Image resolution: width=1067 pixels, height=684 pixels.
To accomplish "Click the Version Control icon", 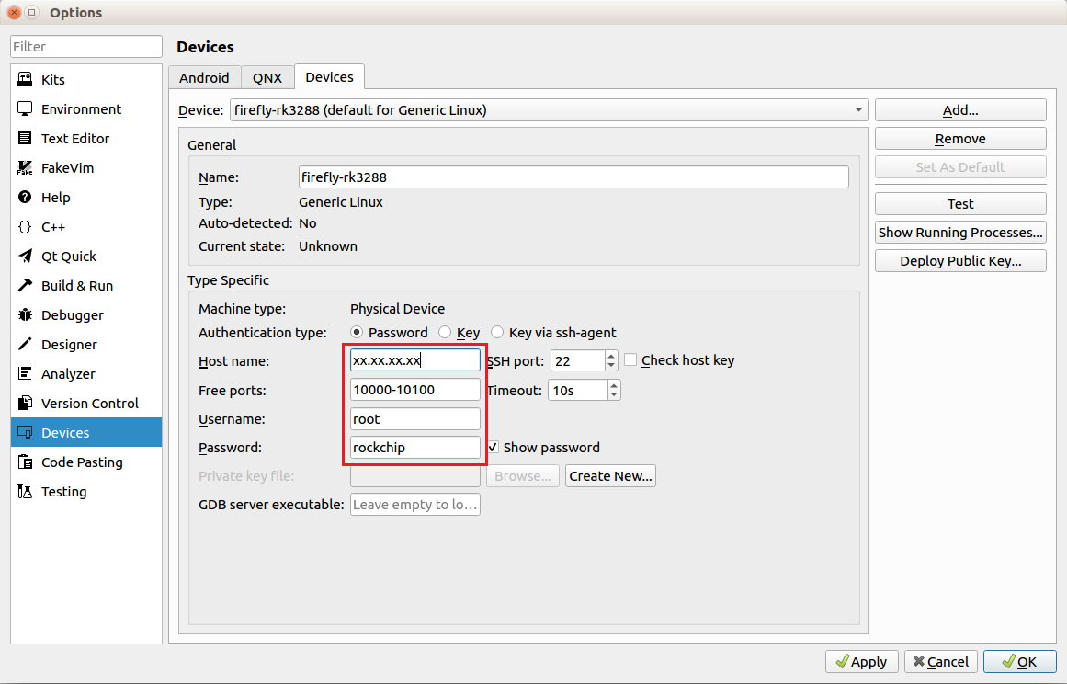I will click(25, 404).
